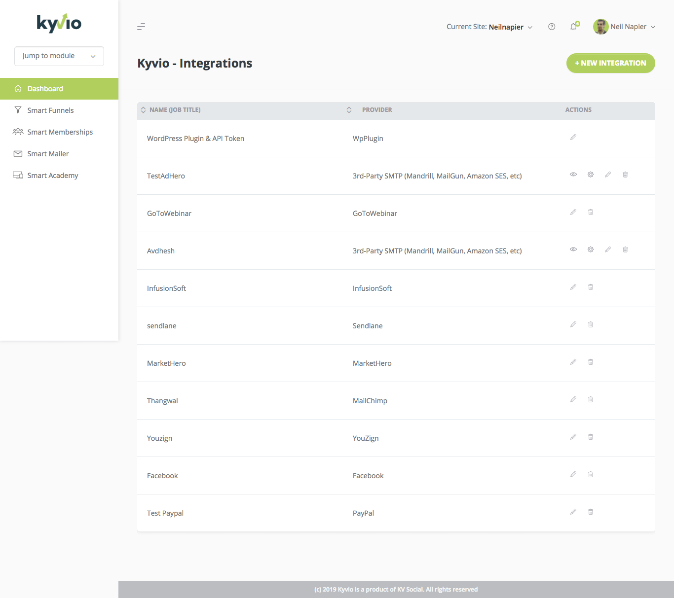Click the MailChimp provider cell
This screenshot has height=598, width=674.
pyautogui.click(x=370, y=401)
